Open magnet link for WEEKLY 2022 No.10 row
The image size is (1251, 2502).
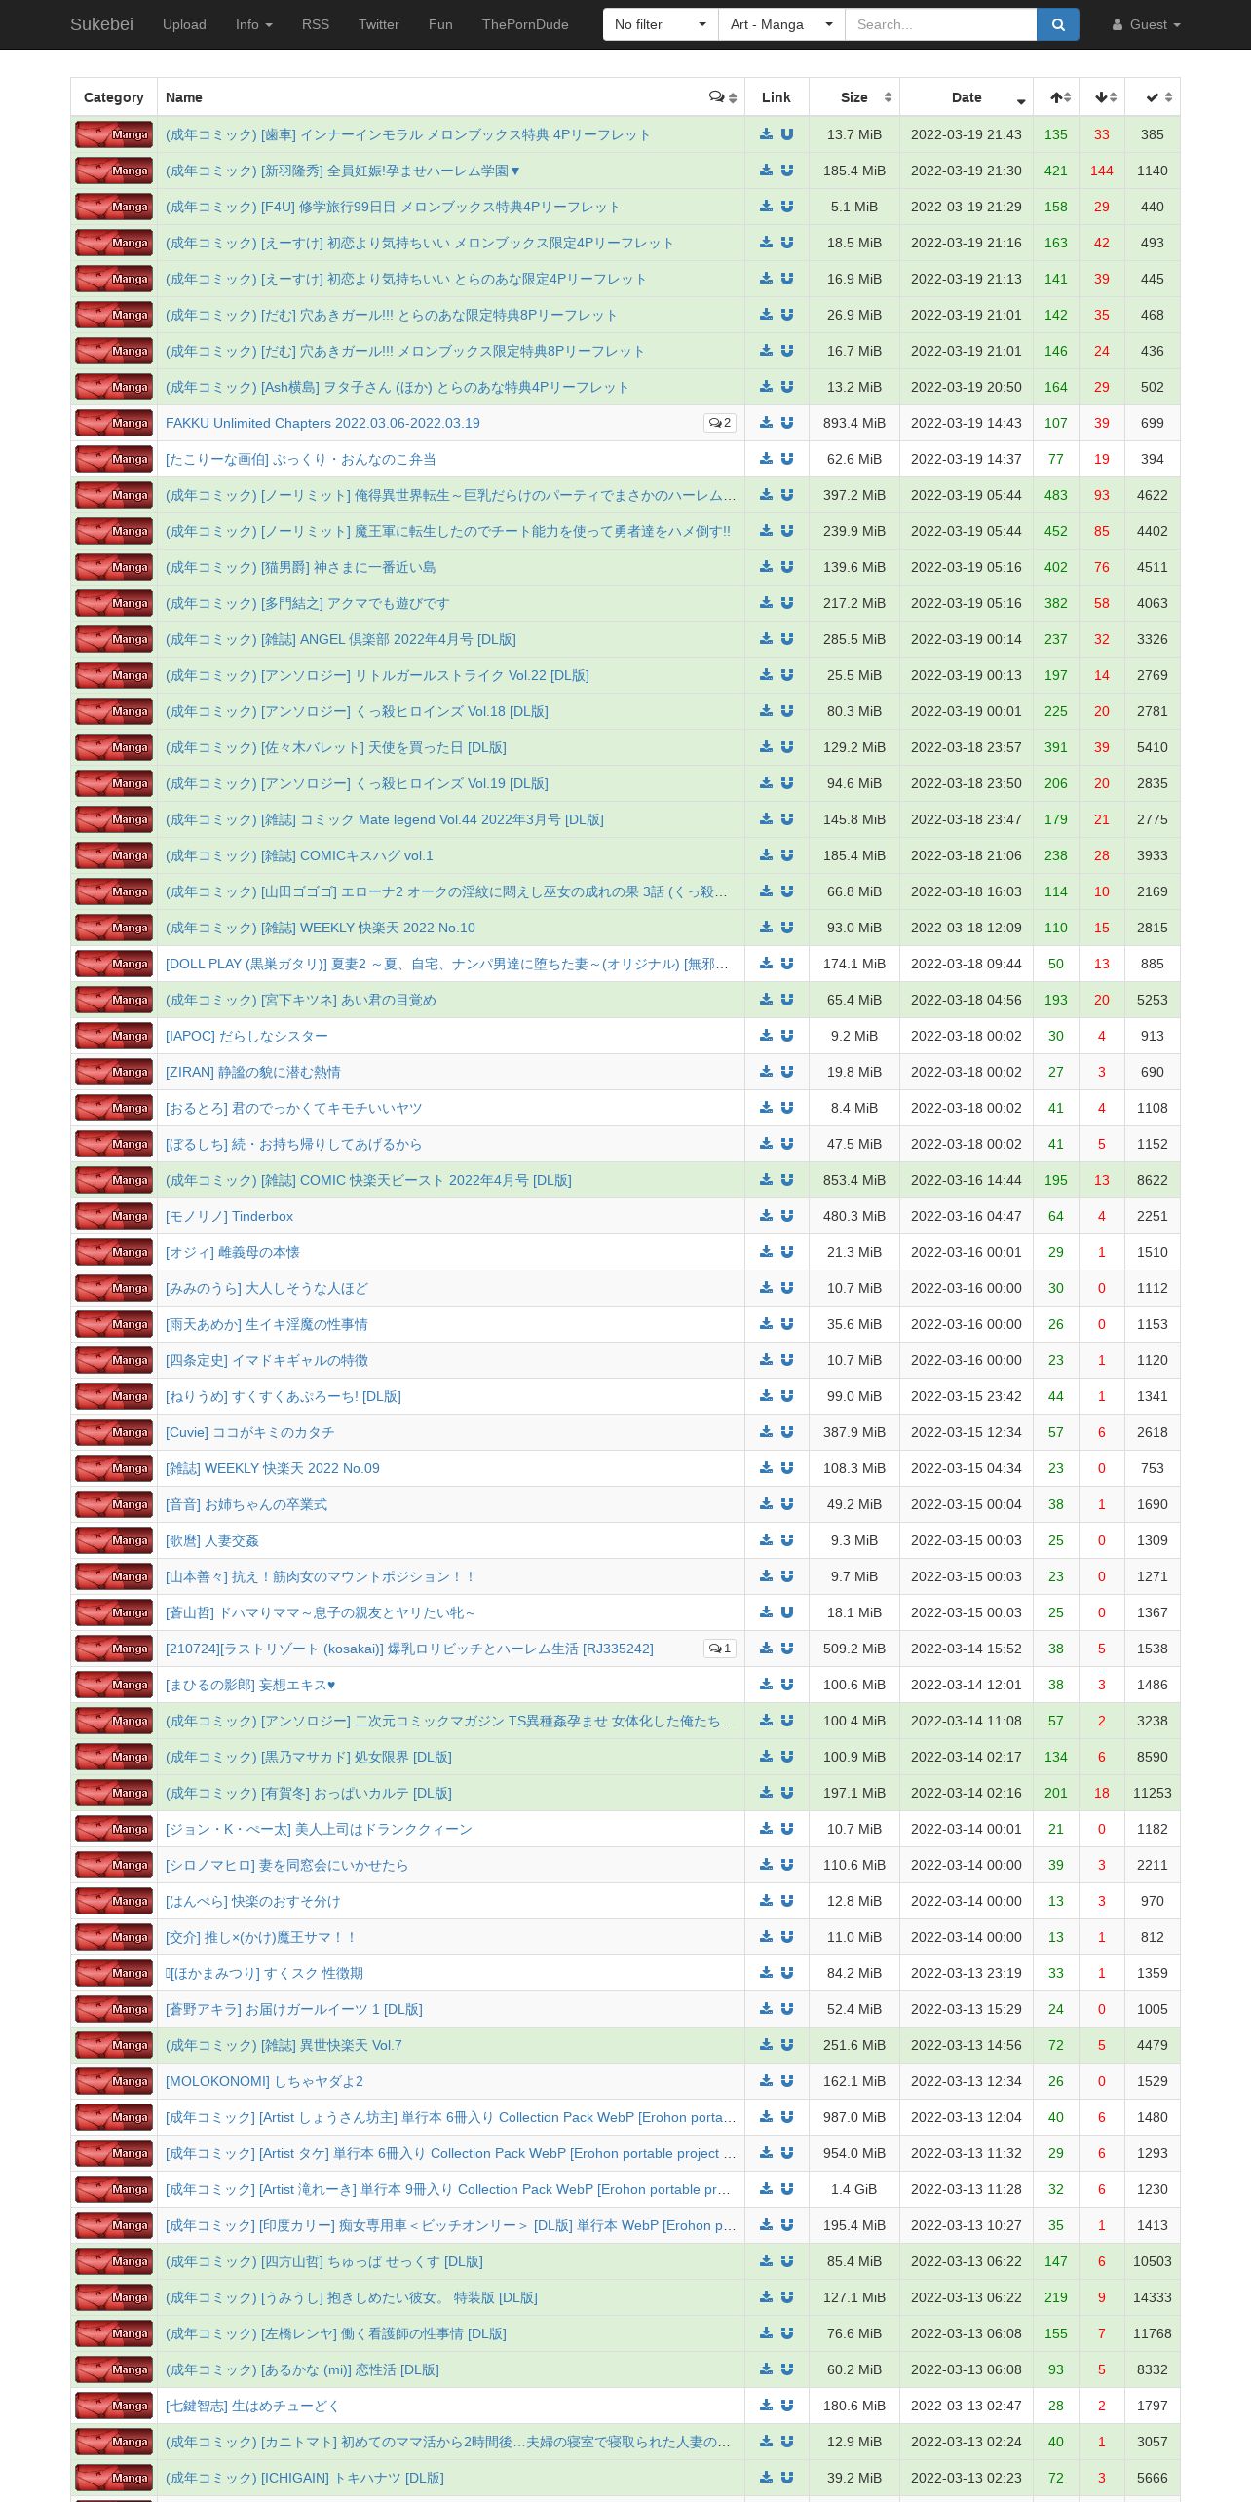coord(787,928)
